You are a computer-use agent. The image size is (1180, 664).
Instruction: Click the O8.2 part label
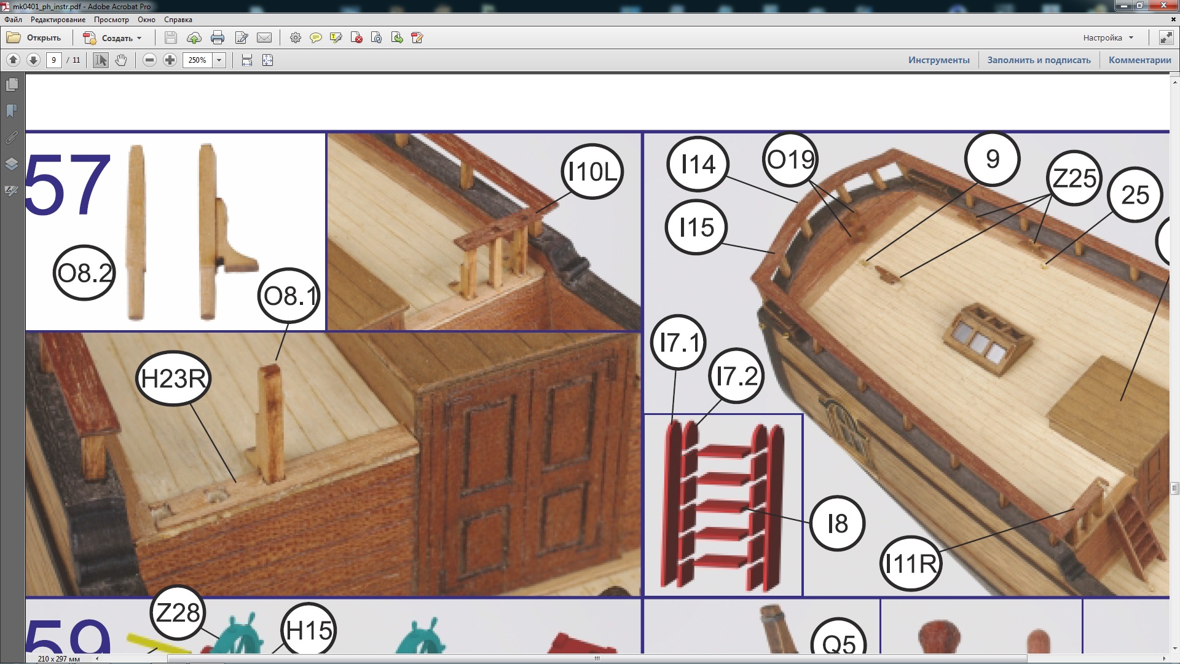[85, 273]
